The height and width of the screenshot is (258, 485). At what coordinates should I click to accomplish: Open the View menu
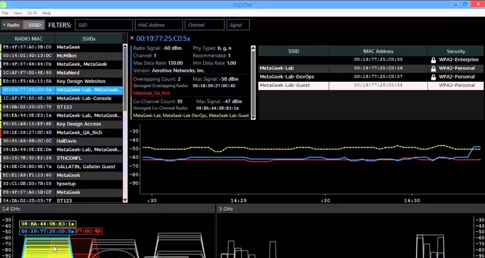[18, 13]
